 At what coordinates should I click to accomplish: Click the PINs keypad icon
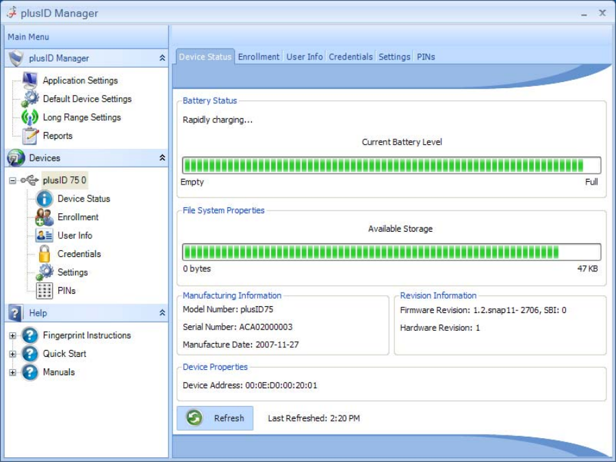click(x=44, y=290)
